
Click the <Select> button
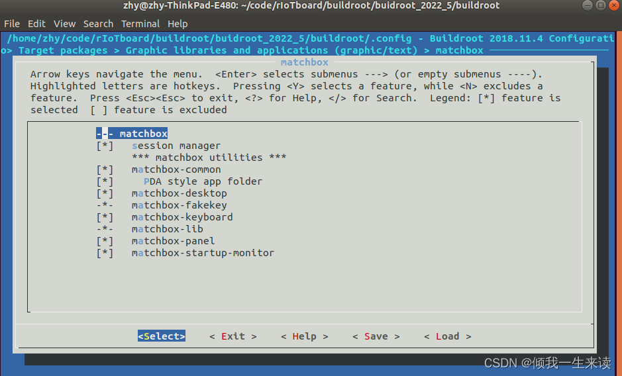coord(162,336)
